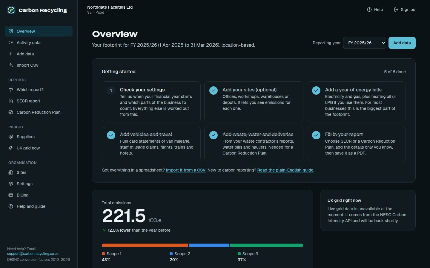Screen dimensions: 430x268
Task: Click the orange Scope 1 bar segment
Action: (145, 245)
